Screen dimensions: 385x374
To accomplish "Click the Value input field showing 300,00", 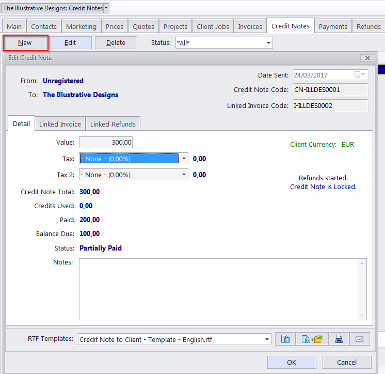I will coord(106,142).
